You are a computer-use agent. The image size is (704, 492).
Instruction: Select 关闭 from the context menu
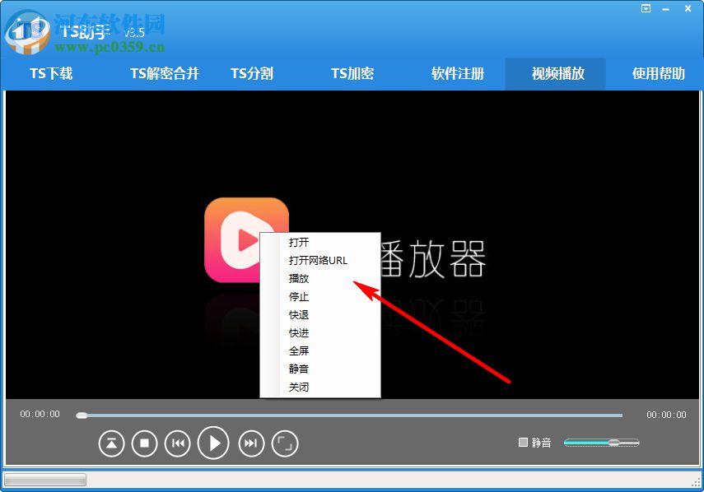tap(297, 387)
